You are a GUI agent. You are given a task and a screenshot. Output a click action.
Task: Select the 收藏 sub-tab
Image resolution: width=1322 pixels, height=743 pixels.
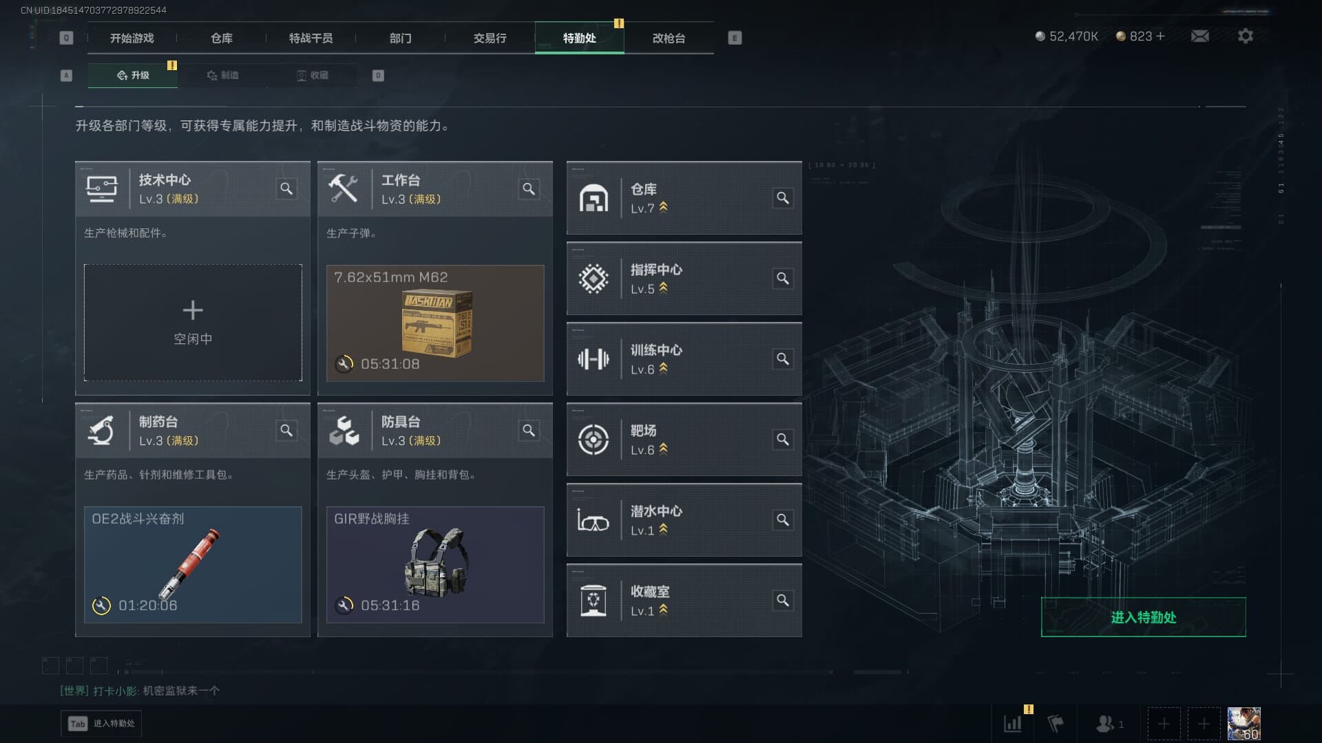coord(312,75)
